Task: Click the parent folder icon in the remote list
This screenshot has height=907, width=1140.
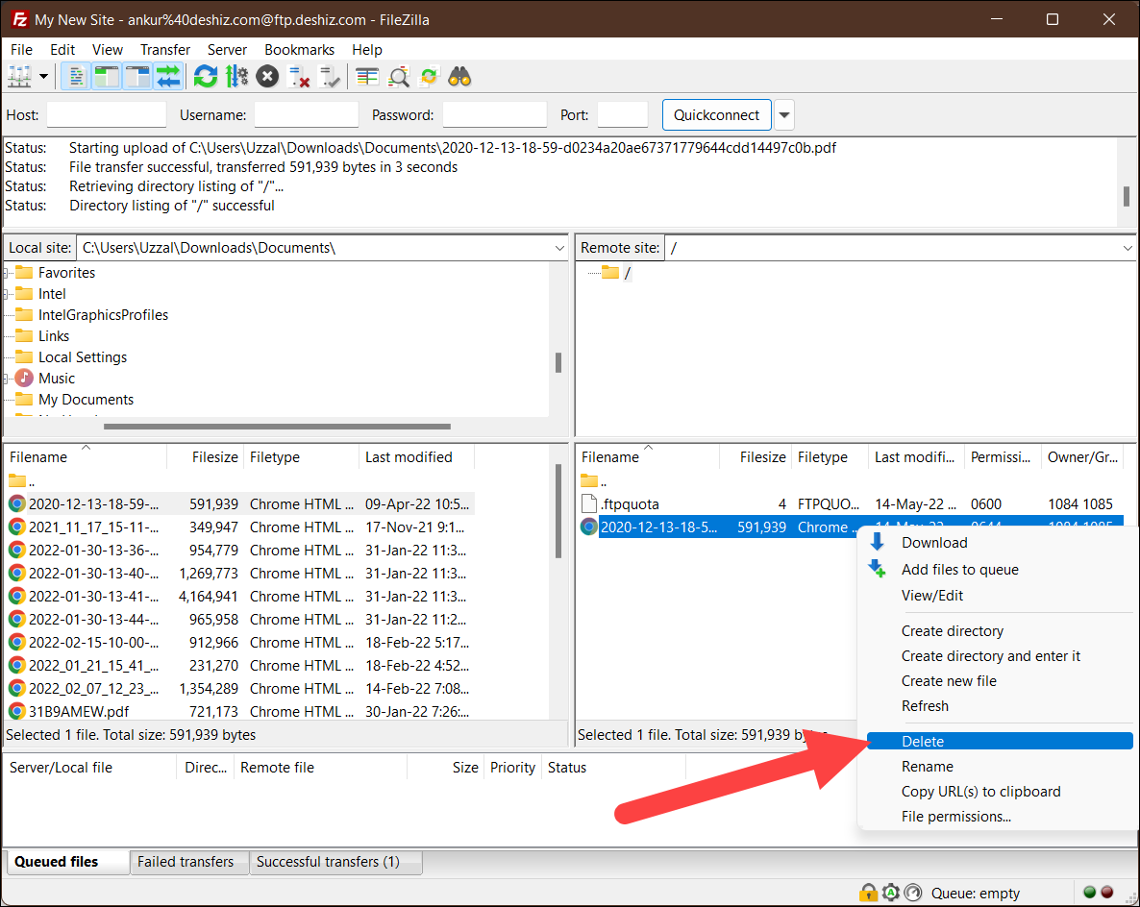Action: tap(589, 480)
